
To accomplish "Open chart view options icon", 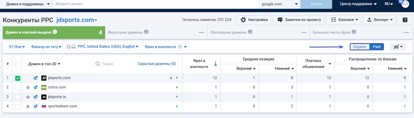I will (x=398, y=47).
